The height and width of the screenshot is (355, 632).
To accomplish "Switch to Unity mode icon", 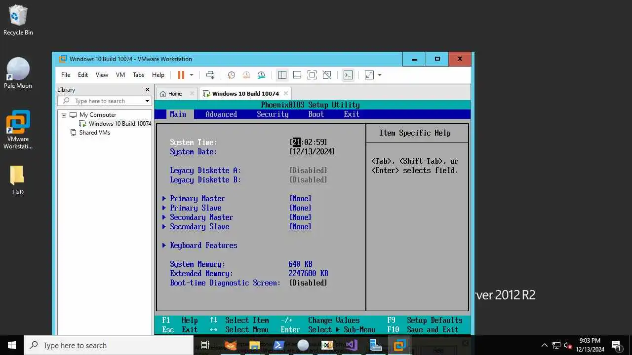I will pyautogui.click(x=327, y=75).
